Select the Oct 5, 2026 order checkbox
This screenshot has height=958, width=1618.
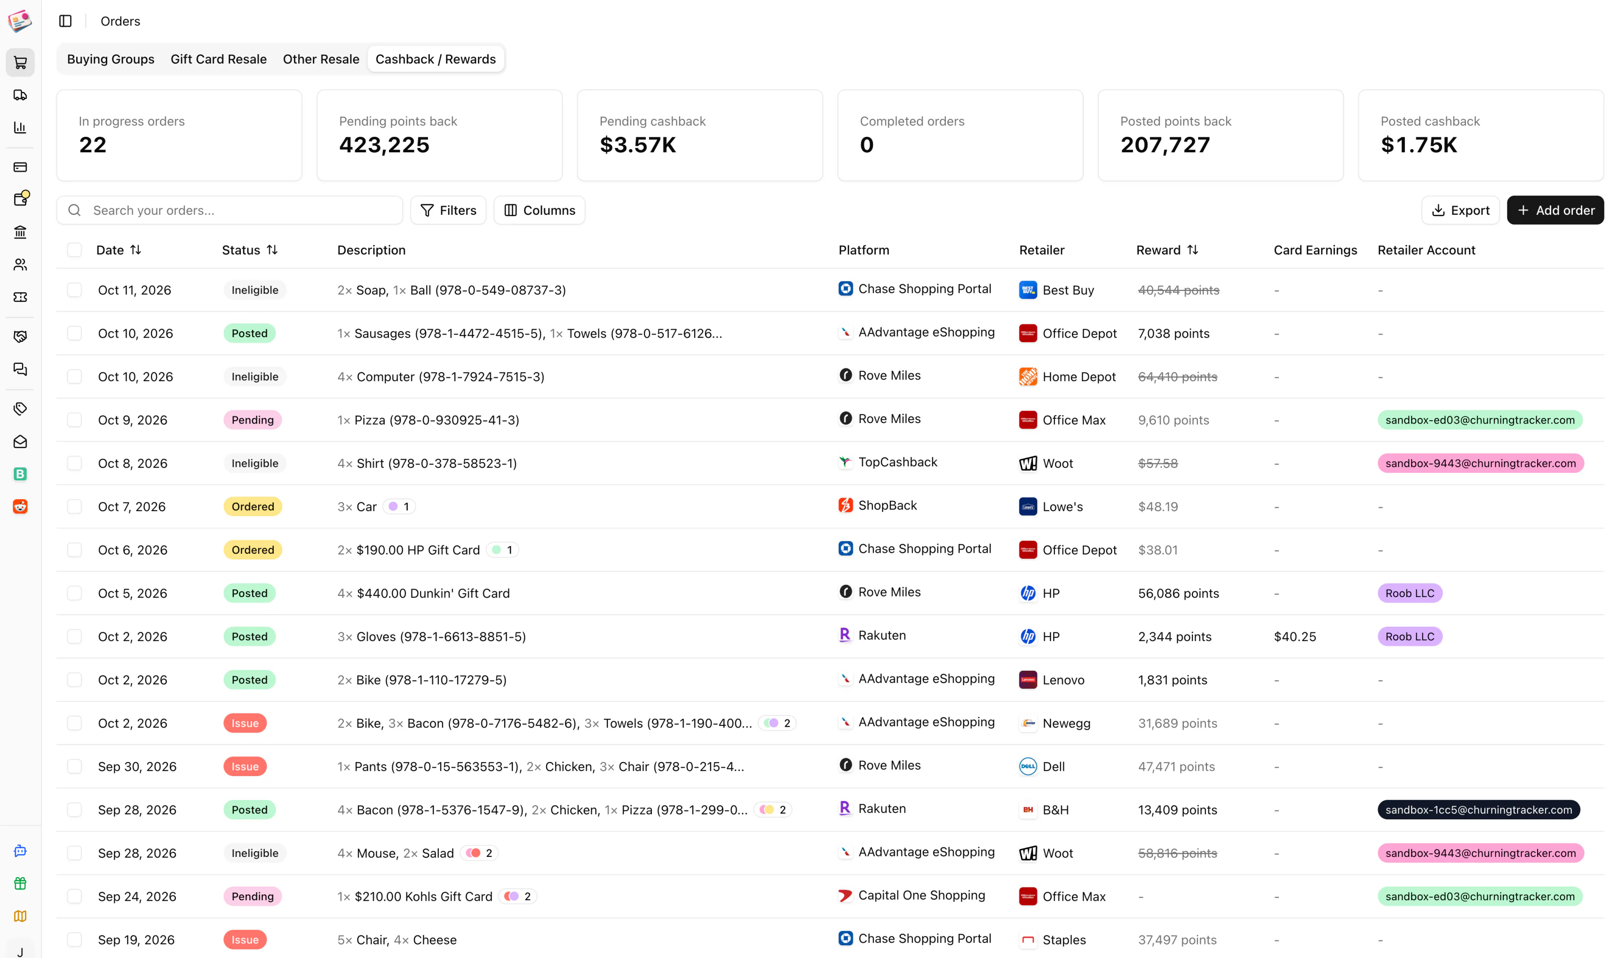pos(74,593)
